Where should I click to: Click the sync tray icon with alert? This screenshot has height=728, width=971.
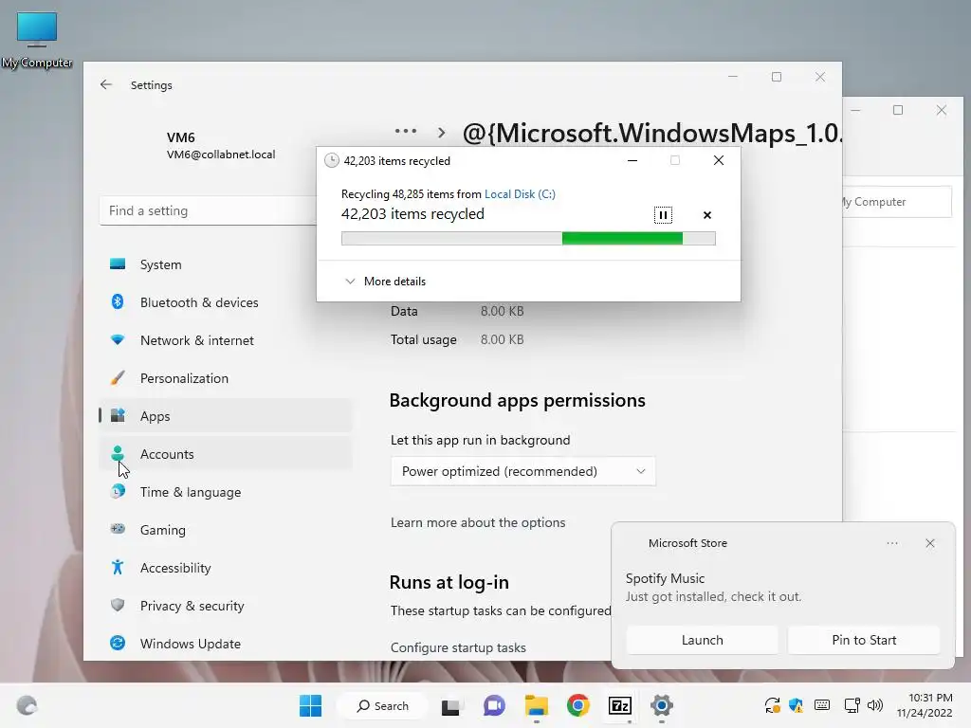[772, 705]
